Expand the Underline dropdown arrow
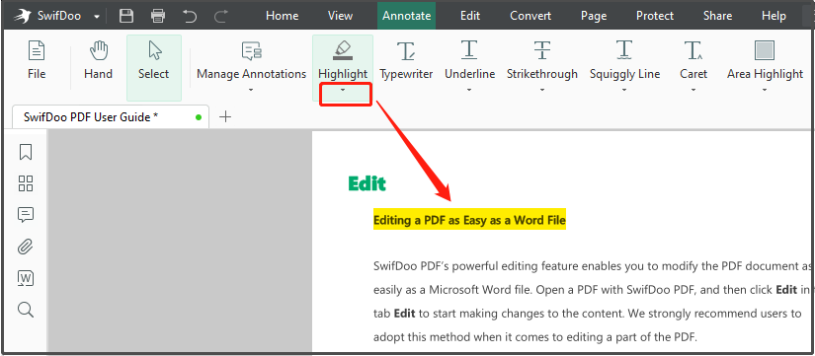Viewport: 815px width, 356px height. pos(469,91)
